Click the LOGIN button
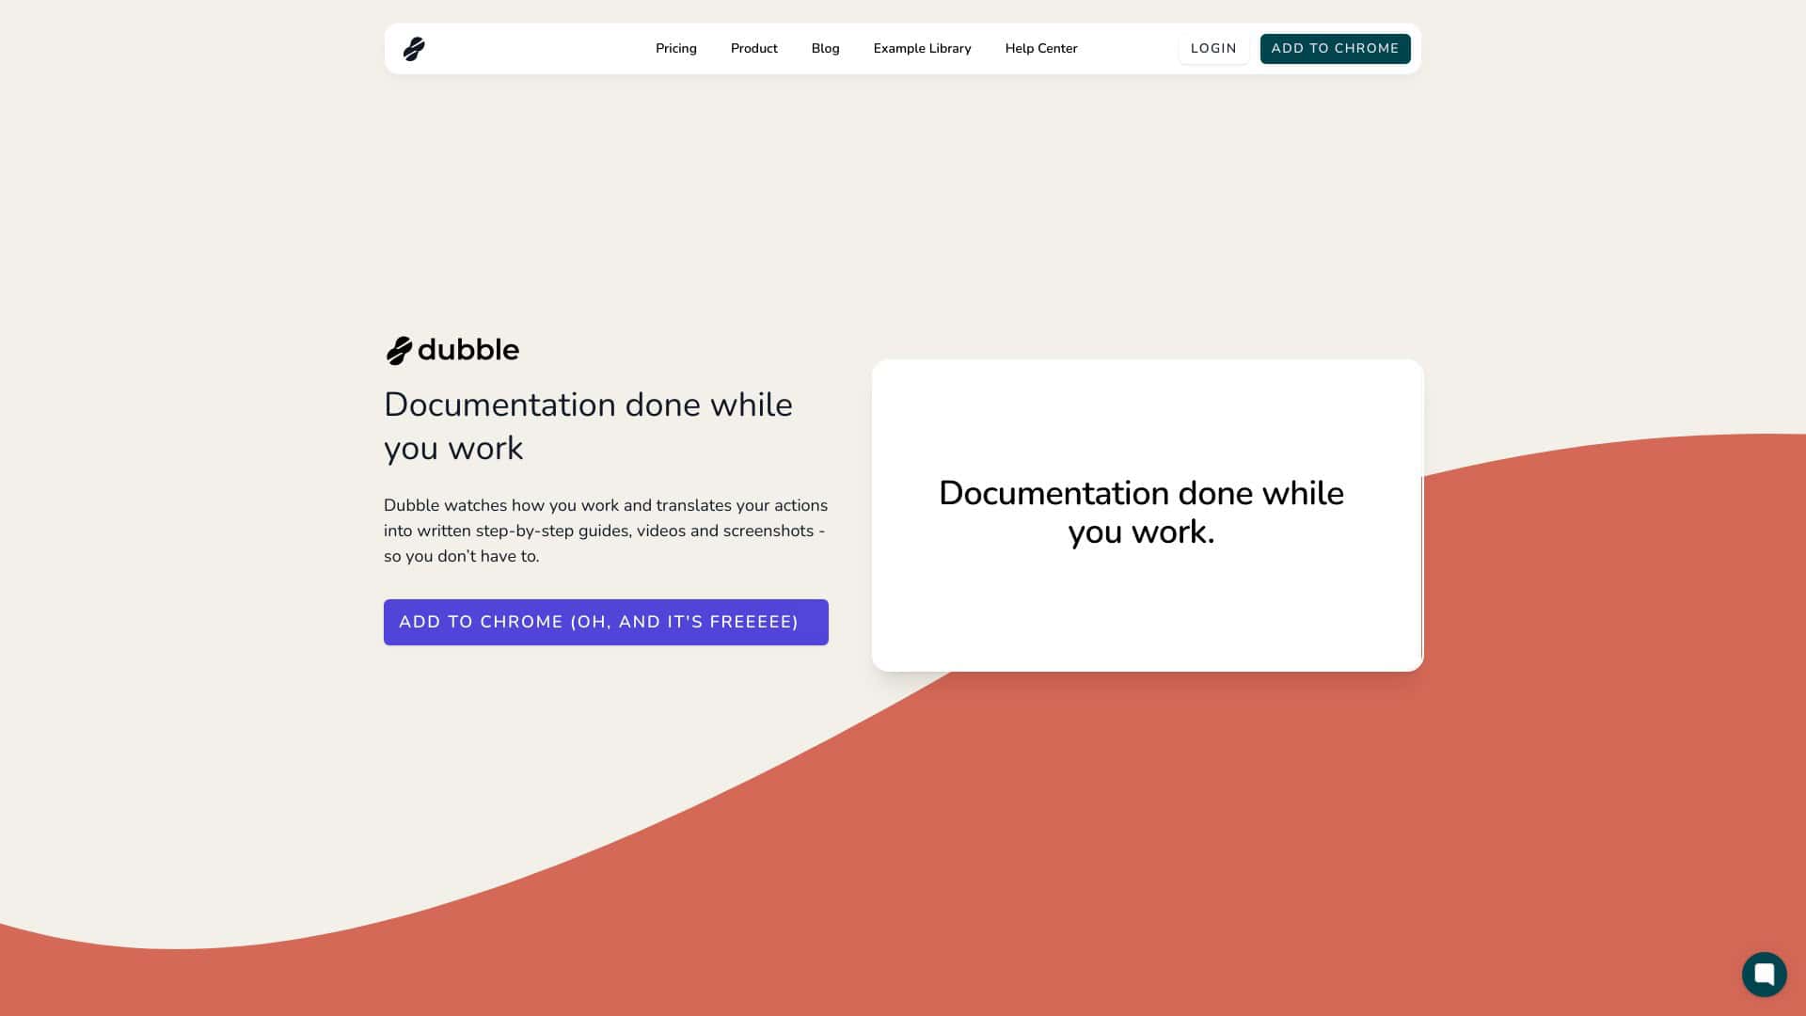 1213,48
